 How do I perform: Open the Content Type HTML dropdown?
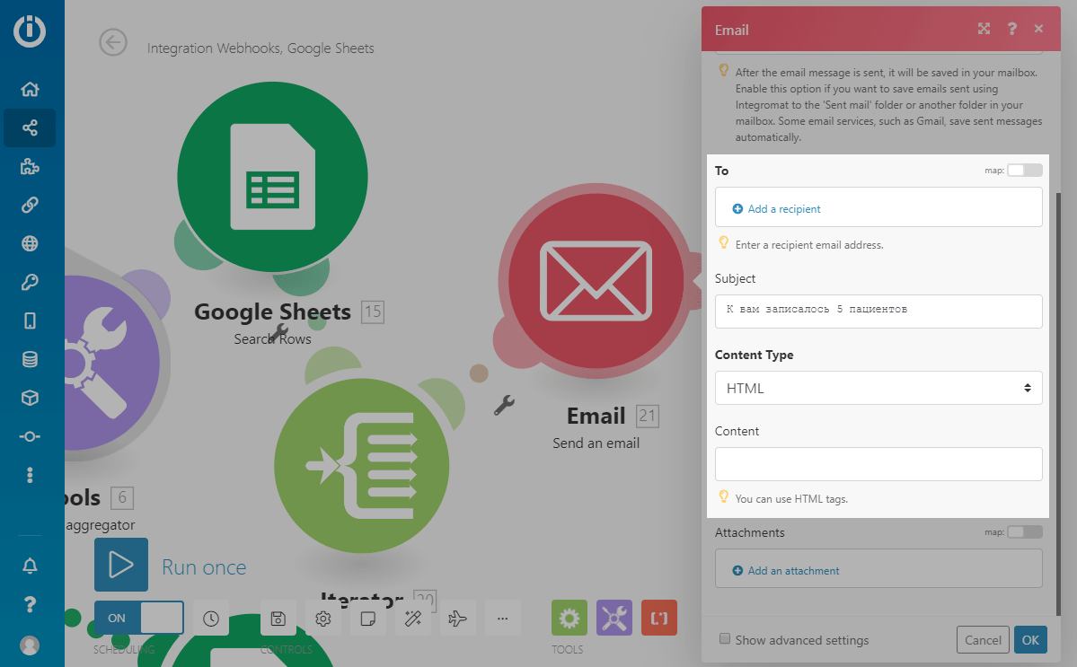[x=878, y=388]
